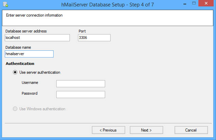
Task: Click the hMailServer database icon in title bar
Action: pos(5,4)
